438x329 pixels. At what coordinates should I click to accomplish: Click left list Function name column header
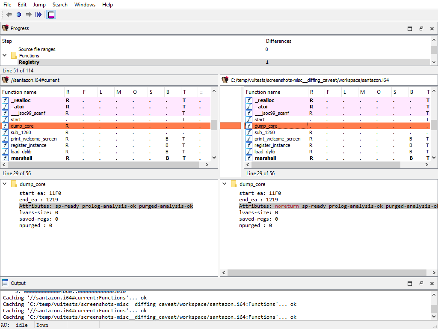(x=19, y=92)
